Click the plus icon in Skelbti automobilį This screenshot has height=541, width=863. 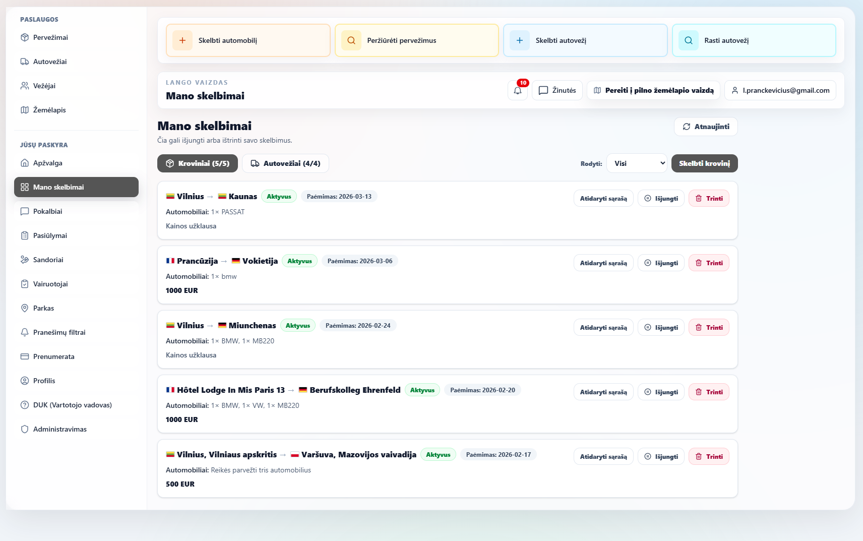(182, 40)
